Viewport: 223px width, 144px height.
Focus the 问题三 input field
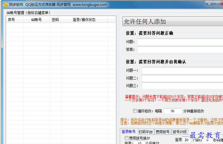(183, 86)
